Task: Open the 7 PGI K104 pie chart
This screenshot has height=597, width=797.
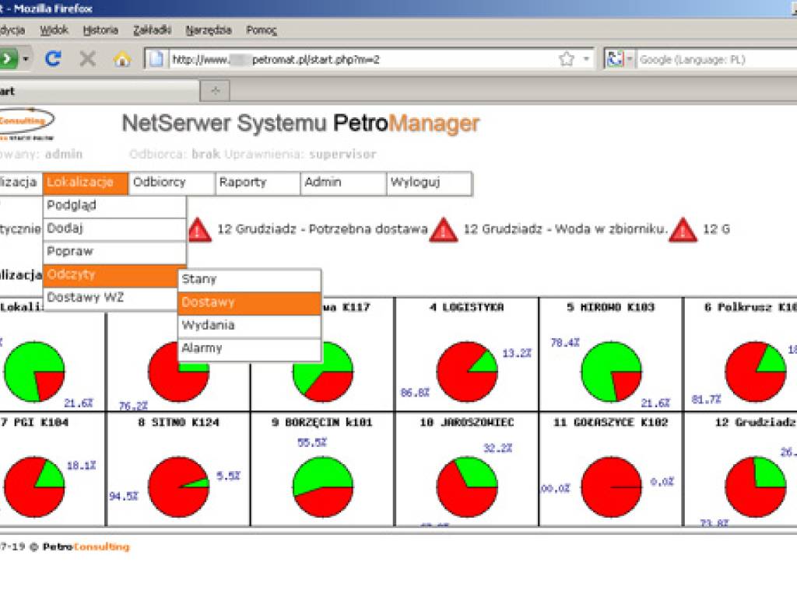Action: tap(34, 487)
